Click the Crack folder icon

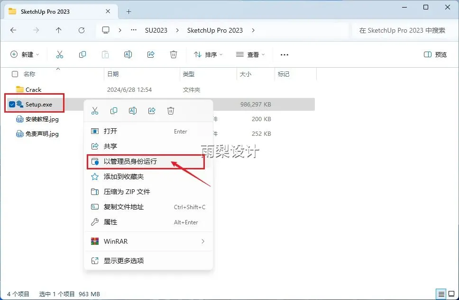(x=19, y=89)
